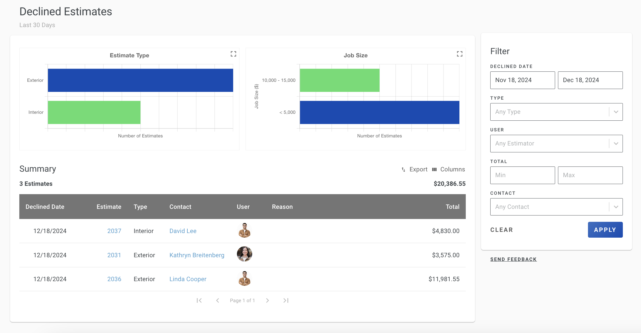
Task: Apply the filter settings
Action: click(x=605, y=230)
